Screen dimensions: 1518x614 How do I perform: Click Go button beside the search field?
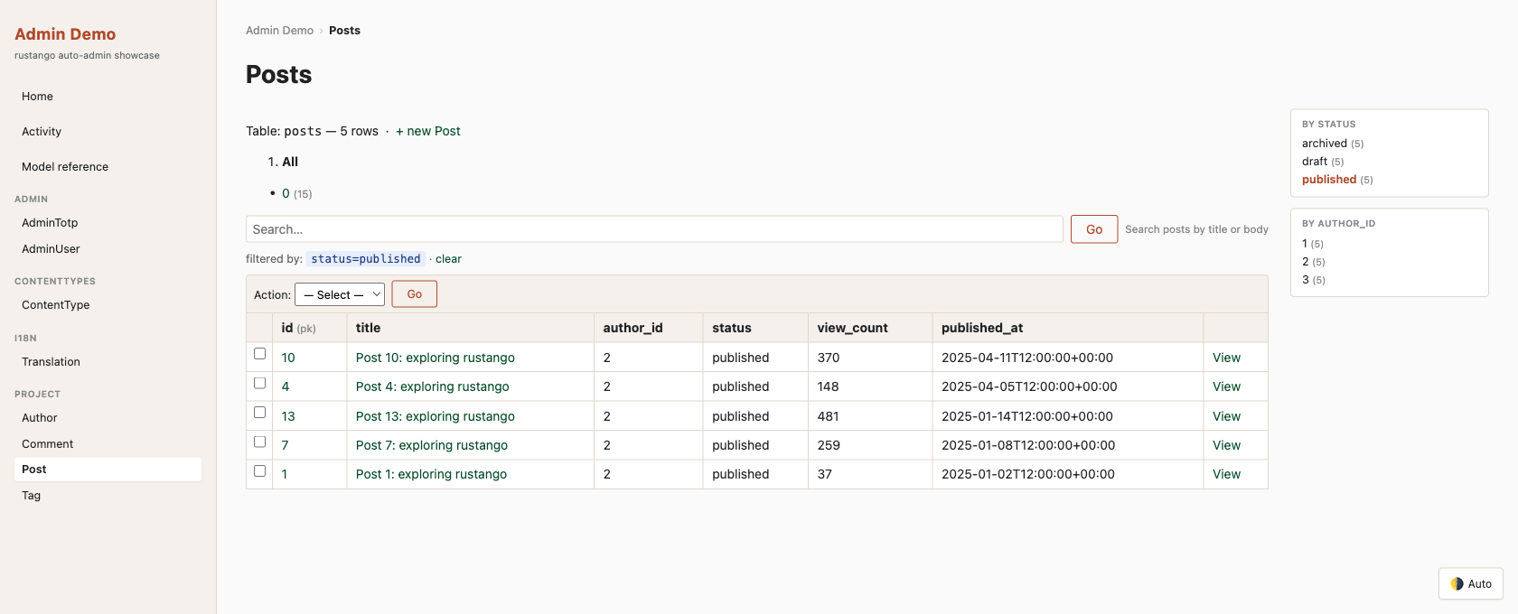click(1094, 229)
